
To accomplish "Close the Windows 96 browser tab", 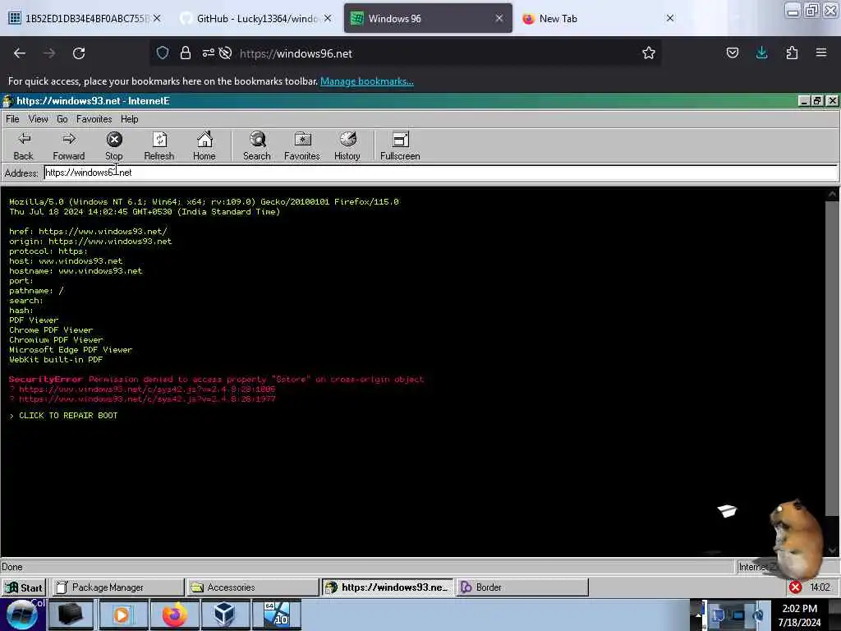I will tap(499, 18).
